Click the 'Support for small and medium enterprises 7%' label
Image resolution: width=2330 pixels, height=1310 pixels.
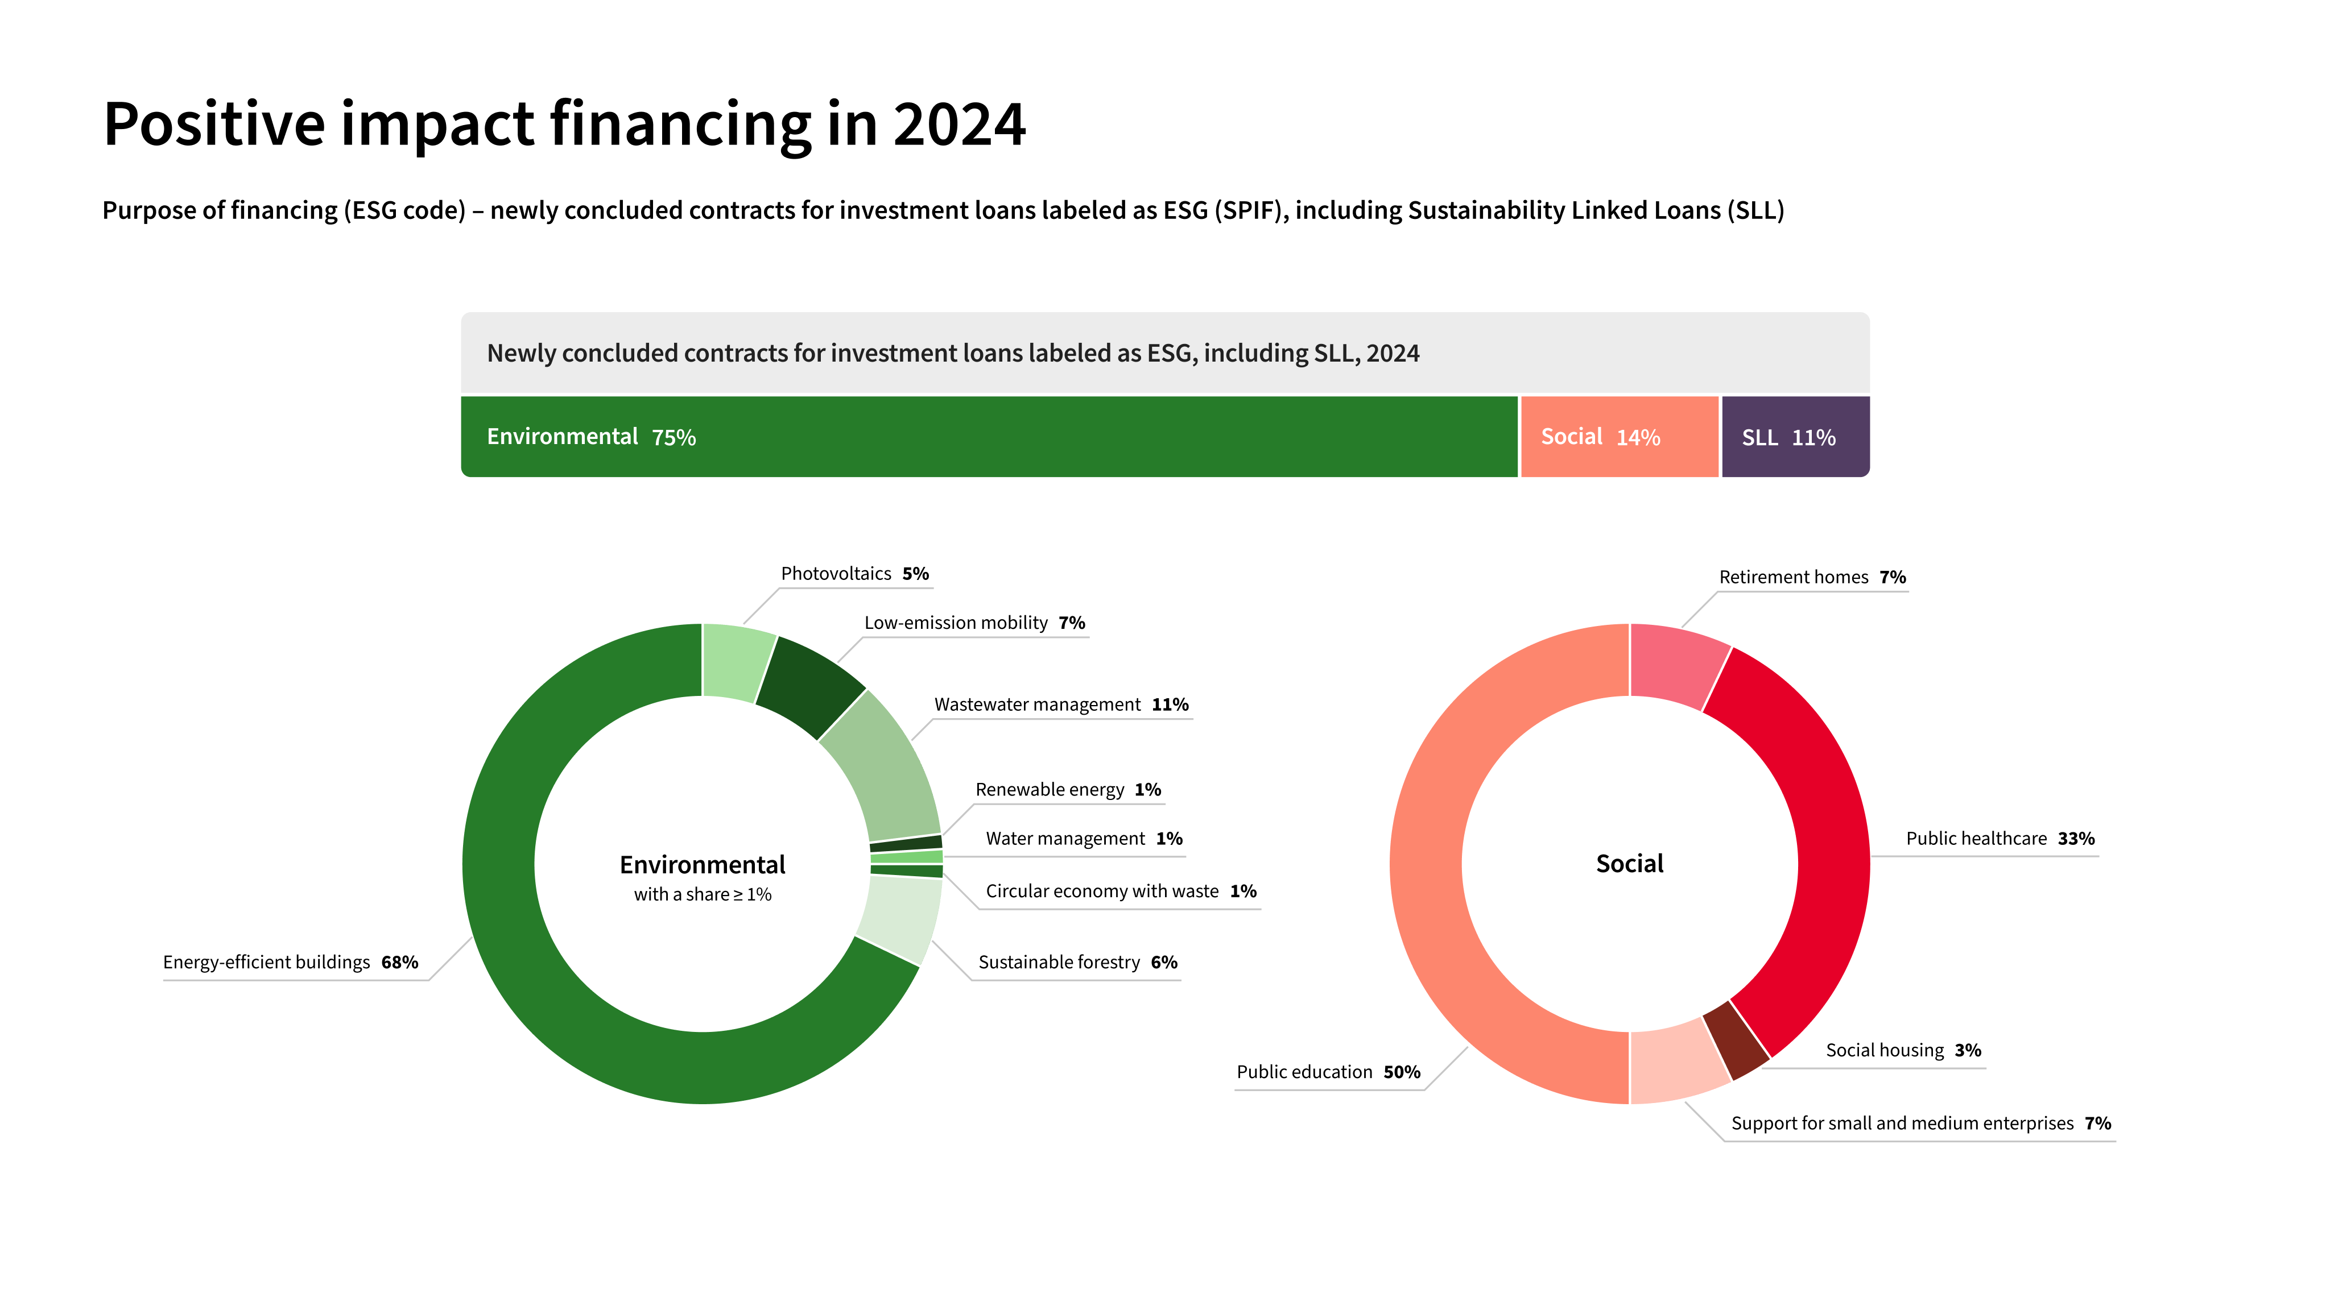pyautogui.click(x=1921, y=1124)
